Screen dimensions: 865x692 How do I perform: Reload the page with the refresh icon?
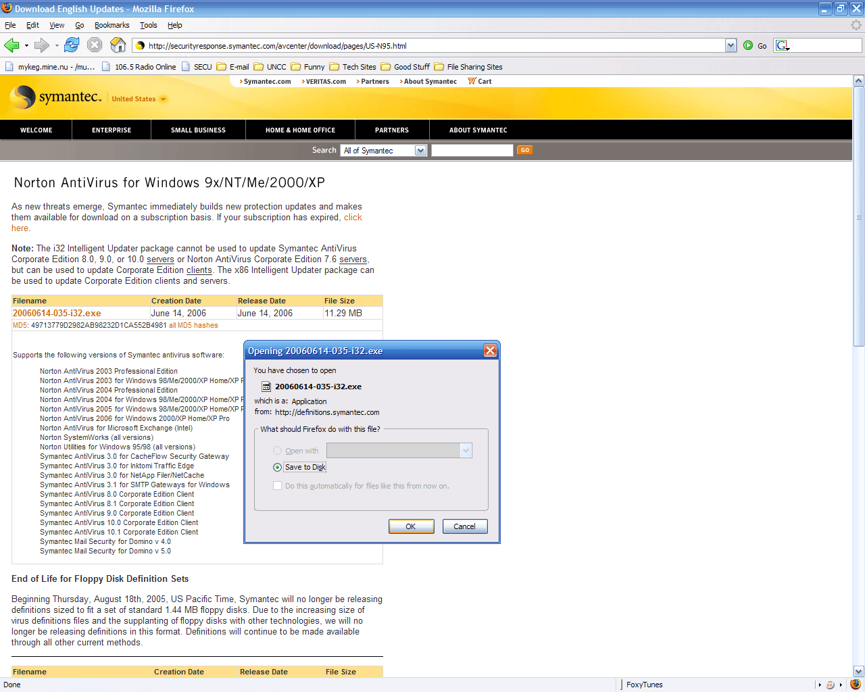(72, 45)
